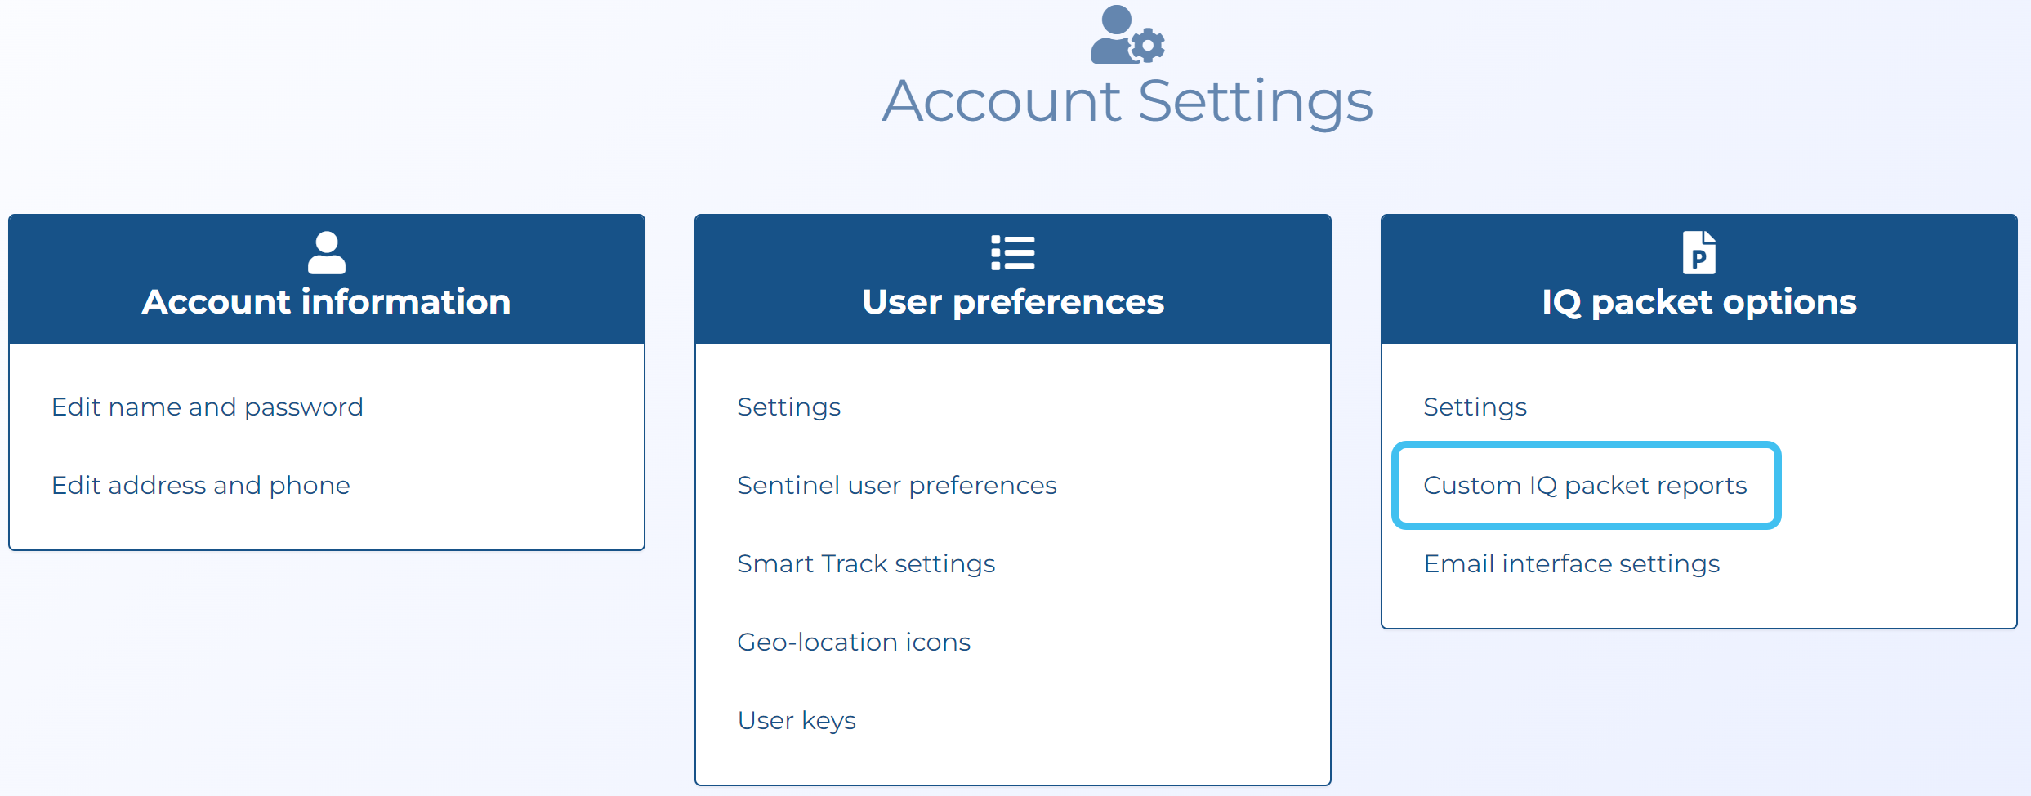Click the list icon above User preferences

tap(1012, 253)
